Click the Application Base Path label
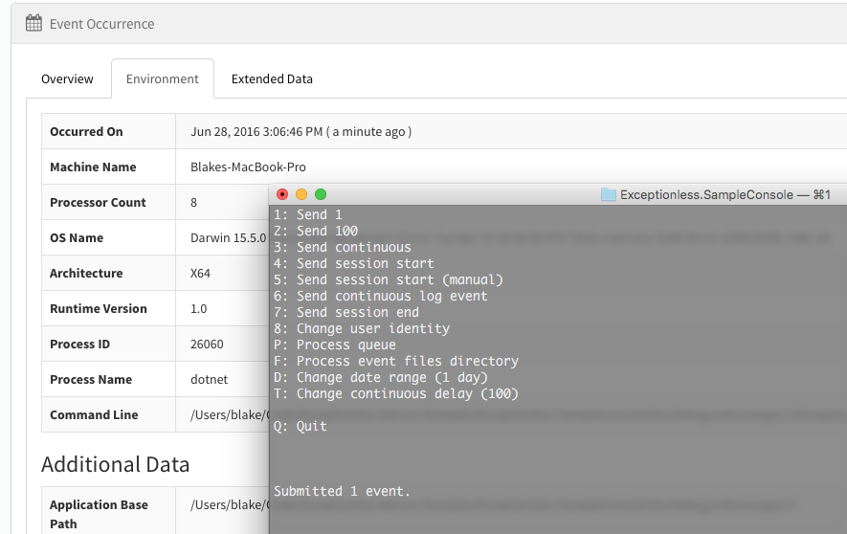Image resolution: width=847 pixels, height=534 pixels. point(99,514)
